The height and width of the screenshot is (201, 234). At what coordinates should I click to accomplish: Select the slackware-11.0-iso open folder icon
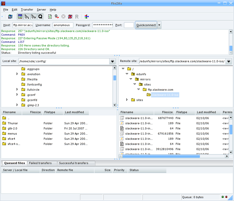[x=149, y=95]
